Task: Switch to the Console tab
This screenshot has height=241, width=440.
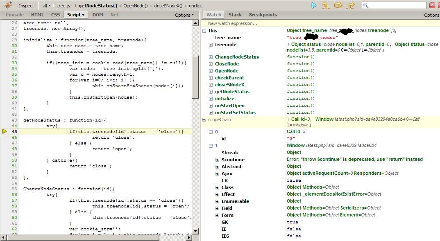Action: [14, 15]
